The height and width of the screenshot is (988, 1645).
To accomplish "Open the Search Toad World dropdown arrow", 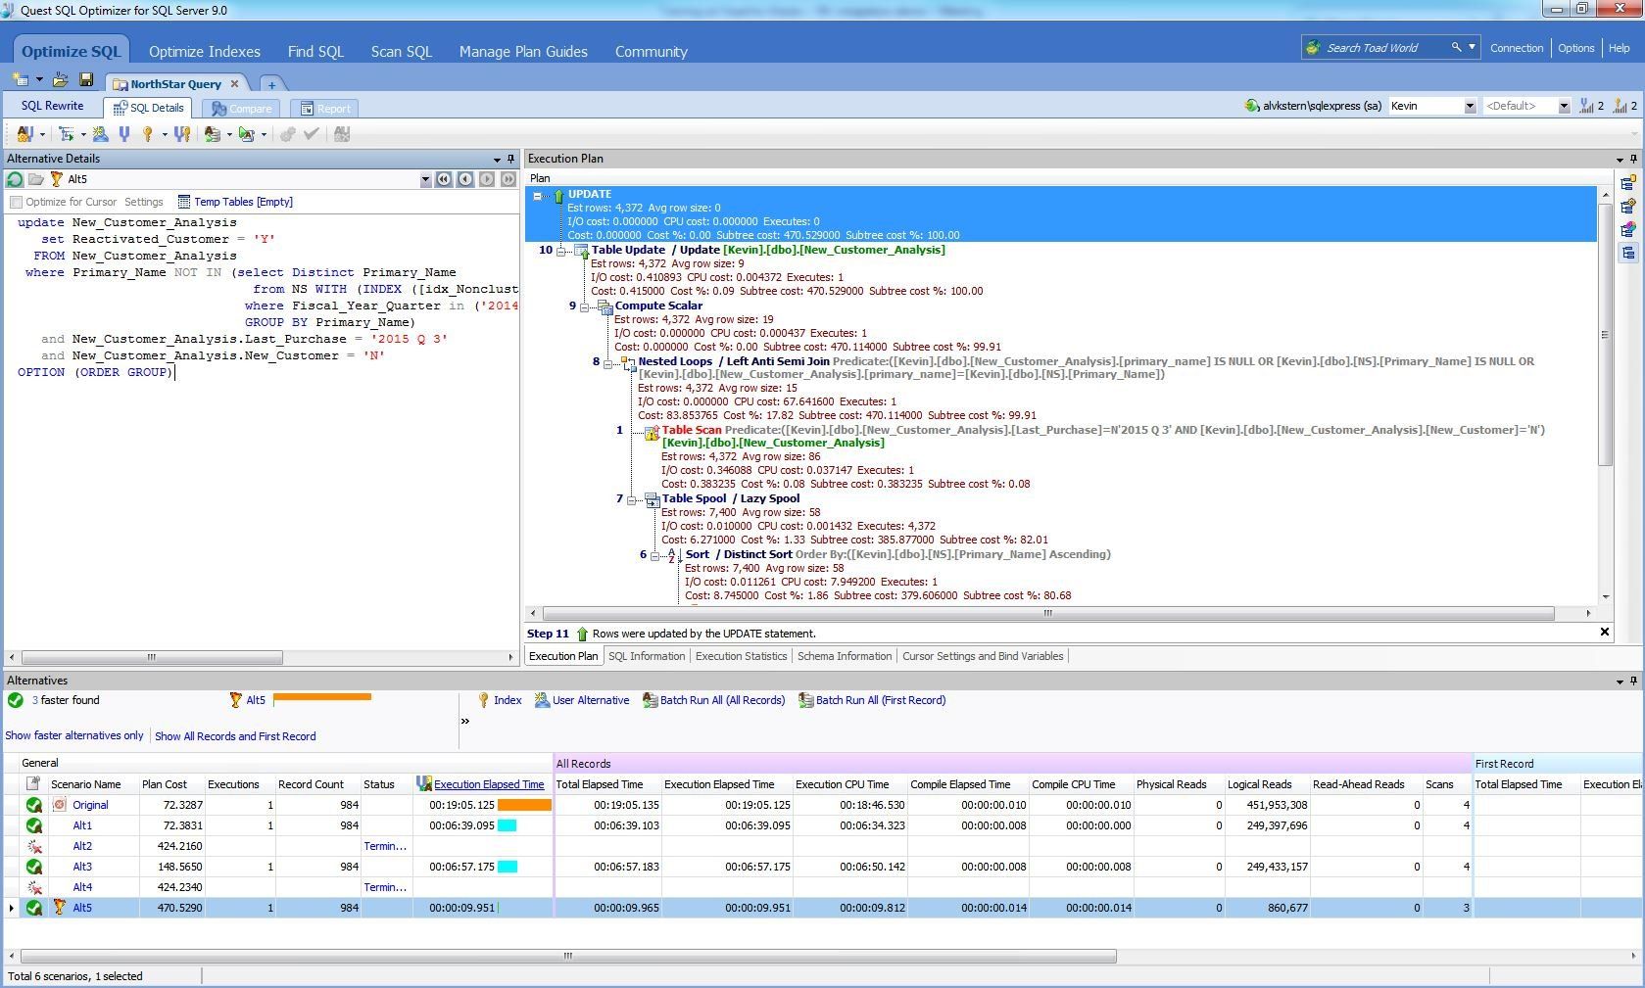I will click(1472, 47).
